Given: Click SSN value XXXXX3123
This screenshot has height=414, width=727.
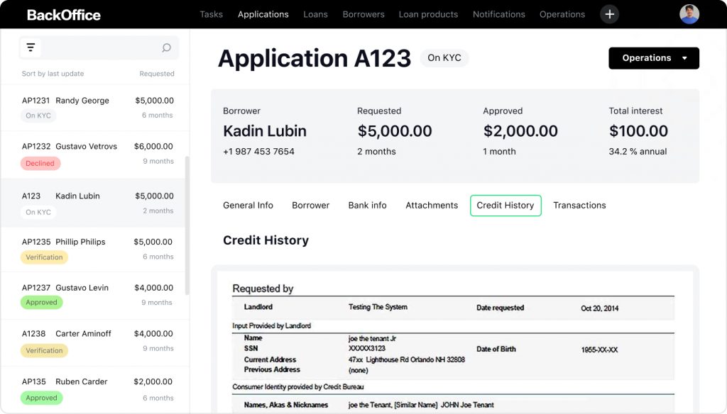Looking at the screenshot, I should 367,349.
